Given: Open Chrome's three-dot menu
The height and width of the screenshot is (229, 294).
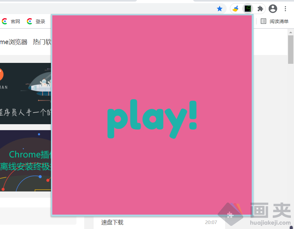Looking at the screenshot, I should (285, 9).
